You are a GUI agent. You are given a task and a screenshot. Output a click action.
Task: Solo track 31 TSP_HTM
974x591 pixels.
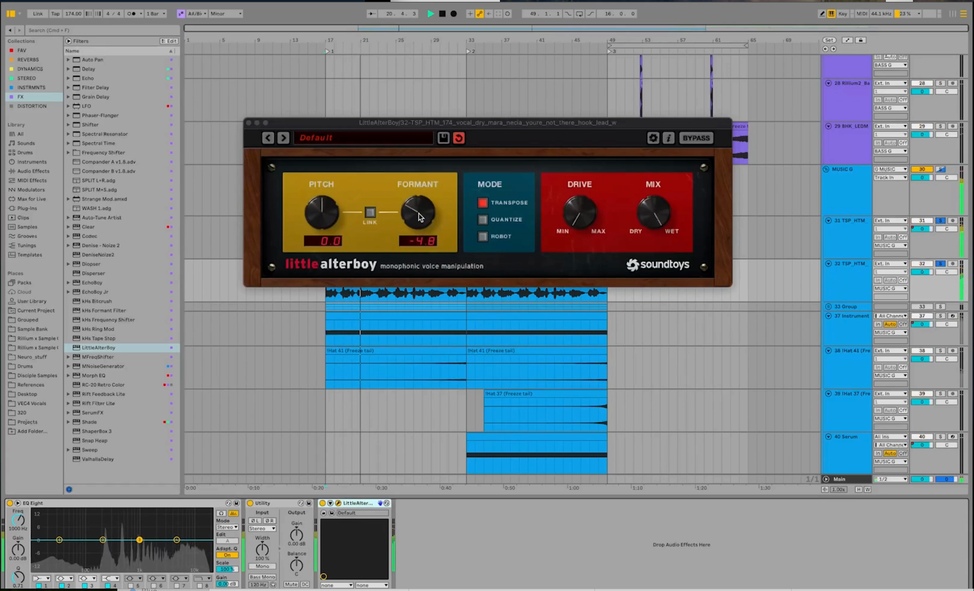click(940, 221)
